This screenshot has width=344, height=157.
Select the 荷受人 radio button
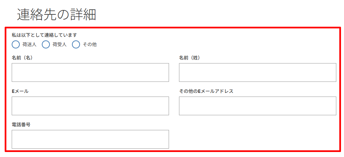[x=46, y=44]
